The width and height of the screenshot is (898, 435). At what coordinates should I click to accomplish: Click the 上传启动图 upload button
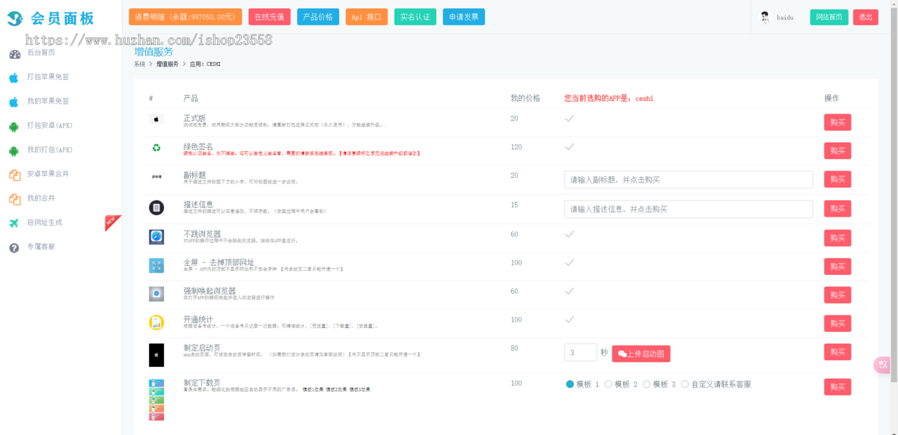tap(641, 354)
